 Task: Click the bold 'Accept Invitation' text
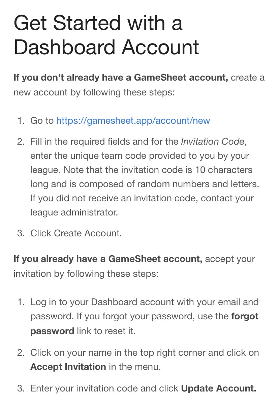coord(68,367)
